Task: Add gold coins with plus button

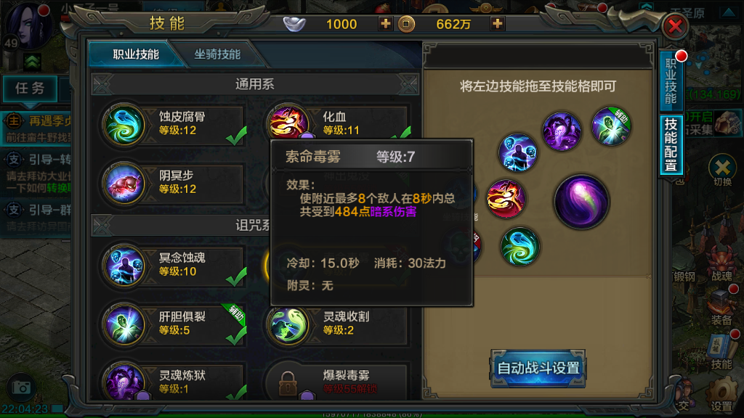Action: click(497, 23)
